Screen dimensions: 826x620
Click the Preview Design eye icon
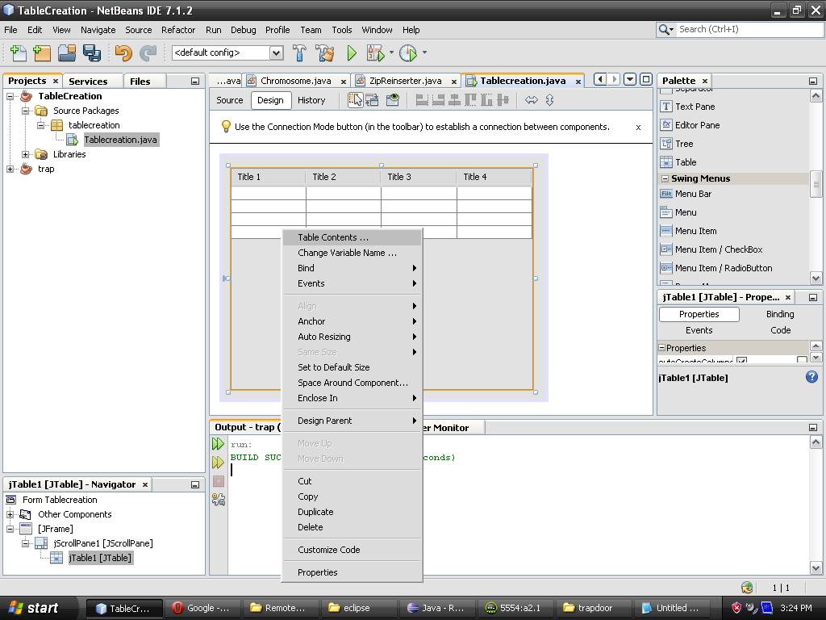click(x=393, y=99)
